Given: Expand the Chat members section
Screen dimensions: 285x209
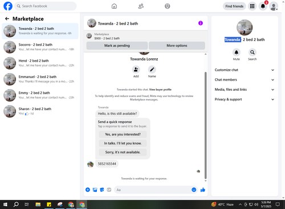Looking at the screenshot, I should 245,80.
